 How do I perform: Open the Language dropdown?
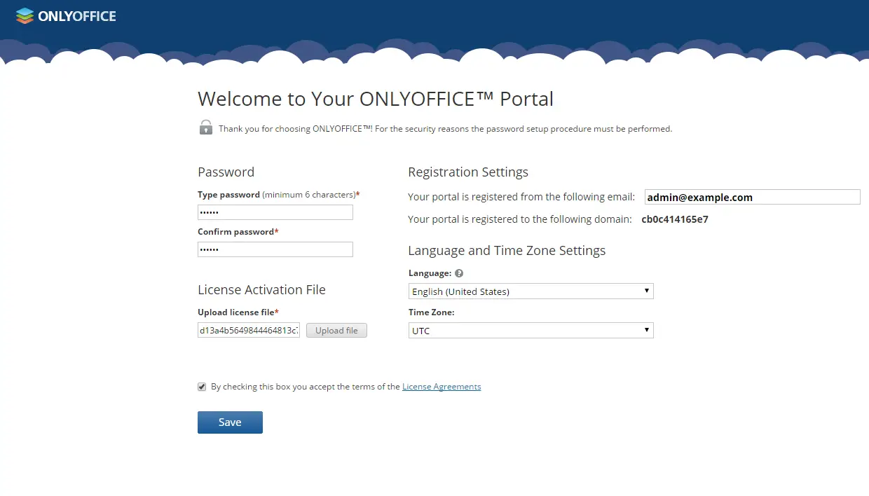pyautogui.click(x=531, y=291)
